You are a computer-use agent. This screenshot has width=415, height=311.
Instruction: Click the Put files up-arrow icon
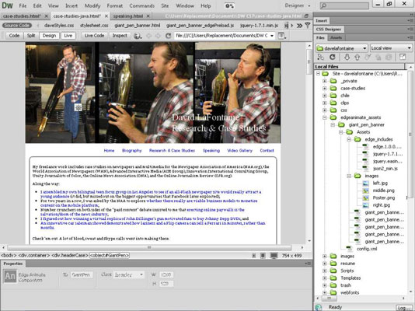click(x=357, y=57)
